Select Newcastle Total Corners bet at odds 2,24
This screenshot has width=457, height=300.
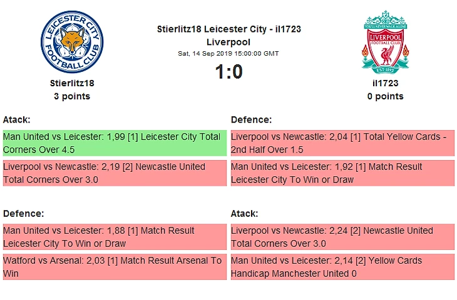(342, 237)
